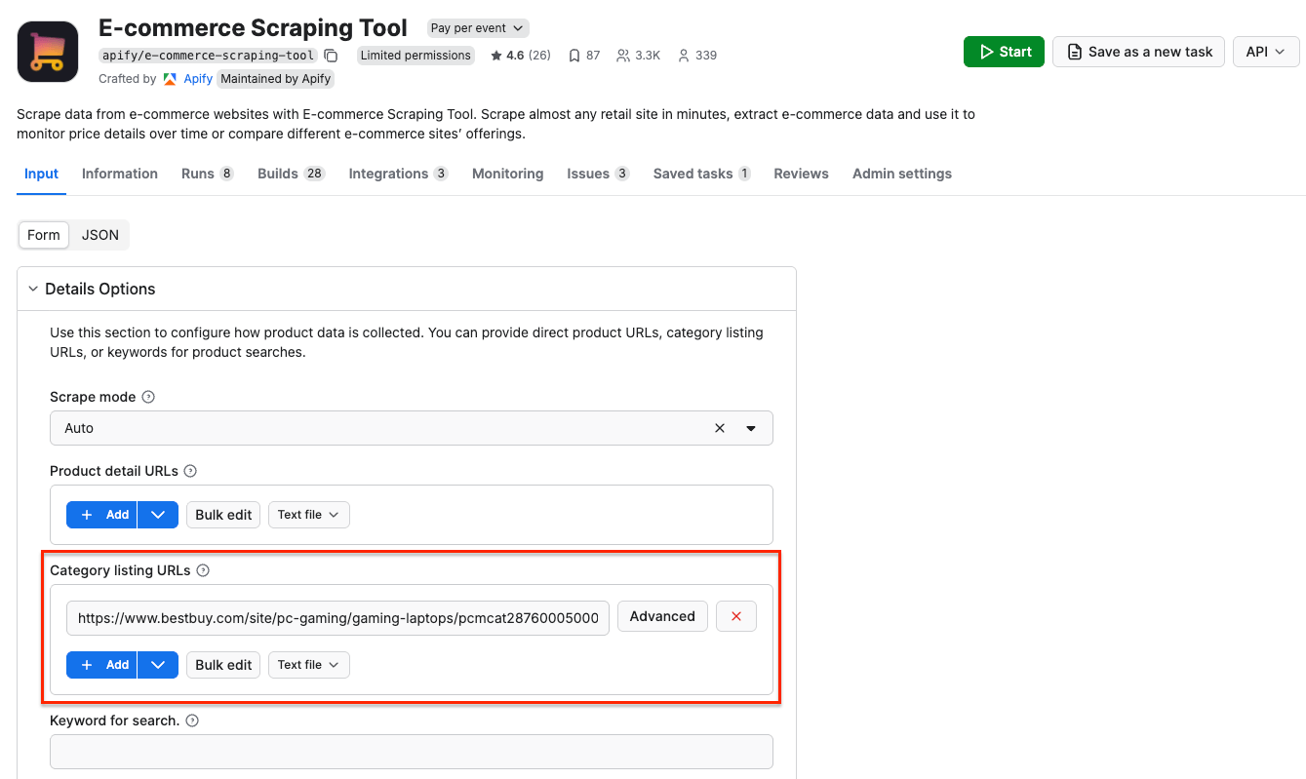Open Advanced options for the category URL
1306x779 pixels.
[662, 615]
